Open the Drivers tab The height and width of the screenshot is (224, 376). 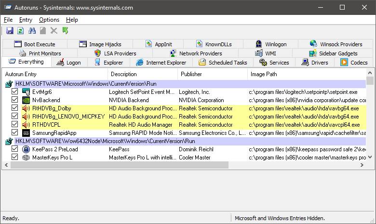[x=315, y=63]
